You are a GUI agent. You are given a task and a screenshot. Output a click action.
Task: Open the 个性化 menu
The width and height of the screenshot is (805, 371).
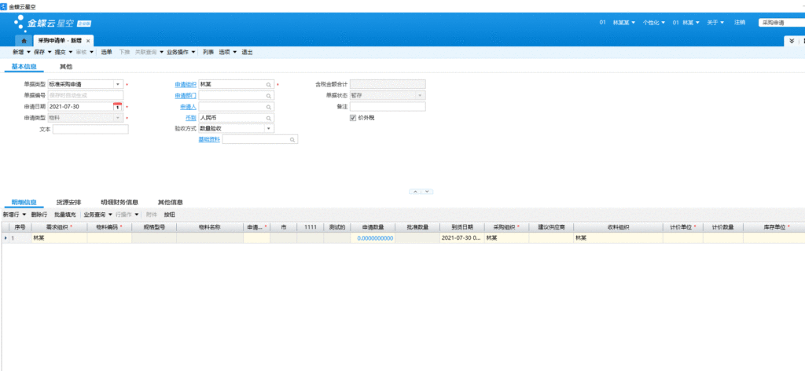(x=654, y=23)
